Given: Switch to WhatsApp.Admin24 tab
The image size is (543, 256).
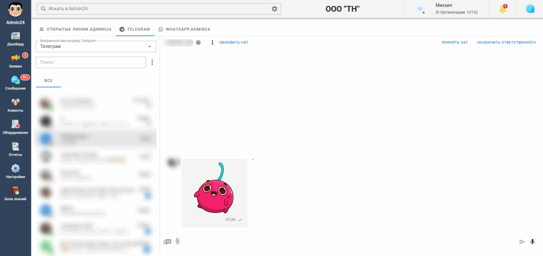Looking at the screenshot, I should click(184, 30).
